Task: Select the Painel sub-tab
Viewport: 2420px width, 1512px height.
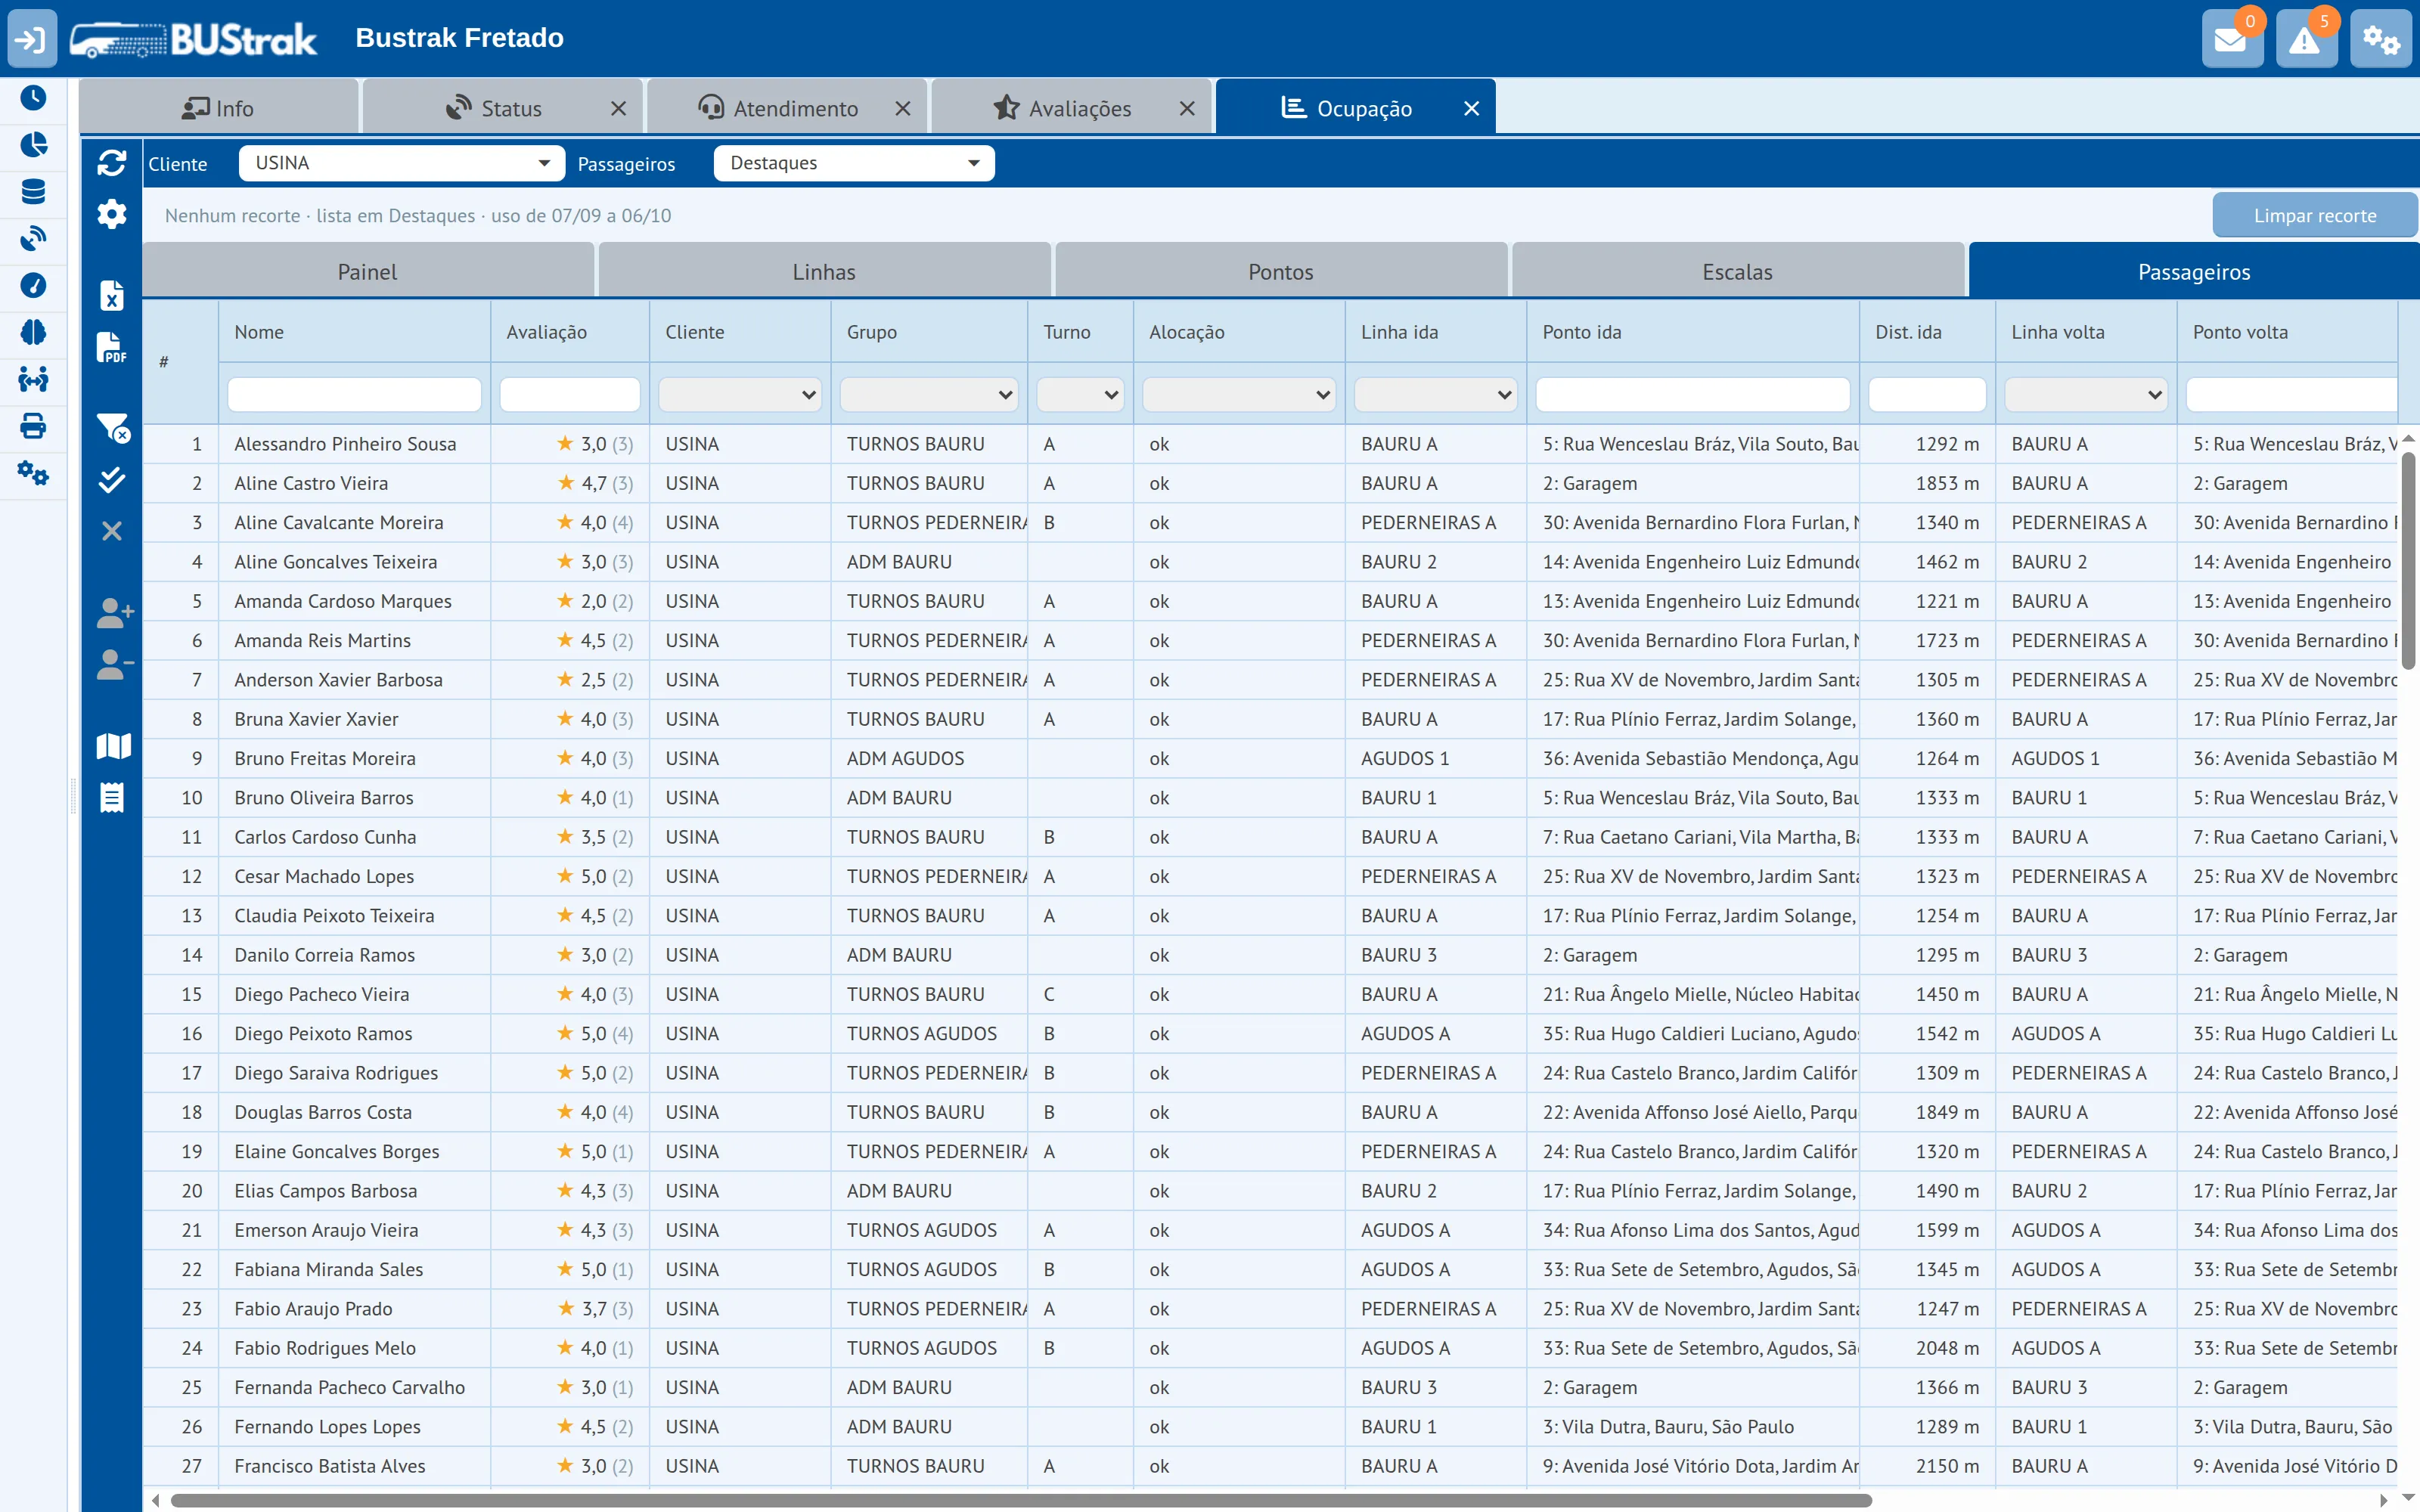Action: (368, 271)
